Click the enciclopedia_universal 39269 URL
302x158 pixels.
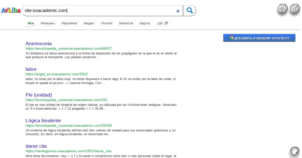pyautogui.click(x=69, y=125)
